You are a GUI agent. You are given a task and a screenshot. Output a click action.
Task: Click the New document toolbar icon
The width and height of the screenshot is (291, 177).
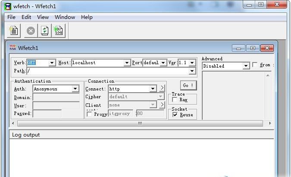(x=14, y=31)
